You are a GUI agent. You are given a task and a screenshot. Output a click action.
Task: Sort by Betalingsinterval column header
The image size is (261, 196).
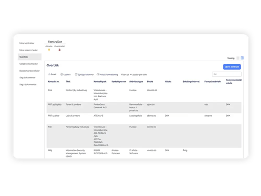191,82
